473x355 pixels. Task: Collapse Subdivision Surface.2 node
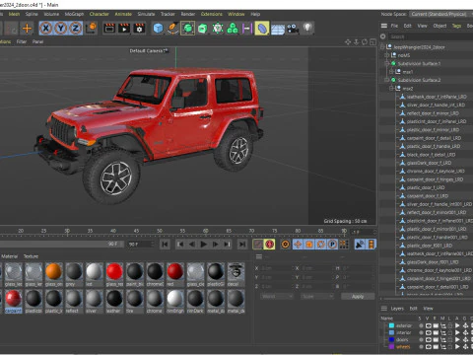point(386,80)
